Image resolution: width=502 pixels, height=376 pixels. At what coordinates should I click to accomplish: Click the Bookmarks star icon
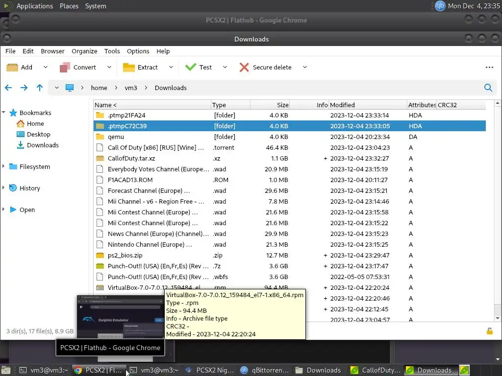(13, 113)
